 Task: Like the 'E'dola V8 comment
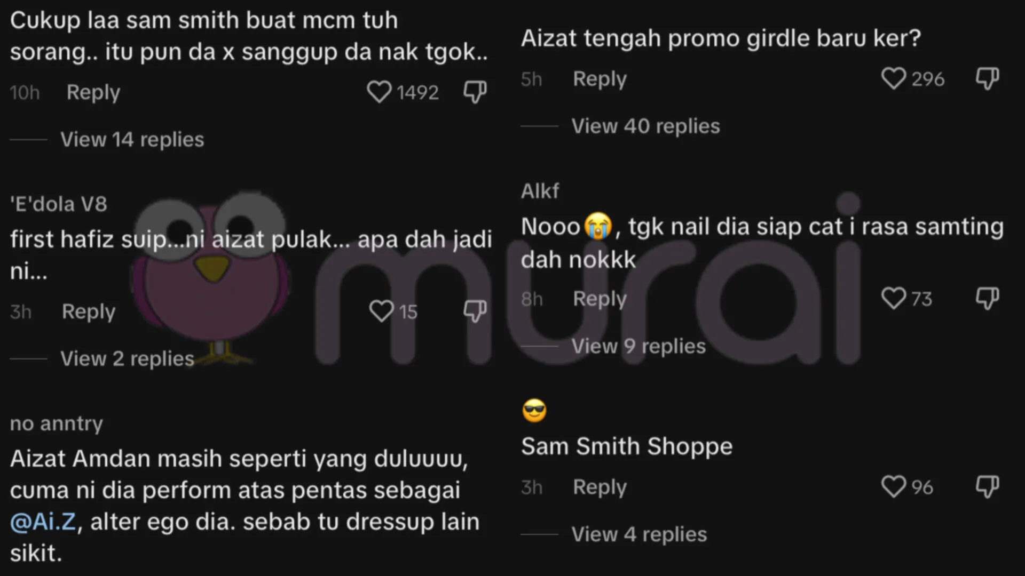click(x=381, y=311)
